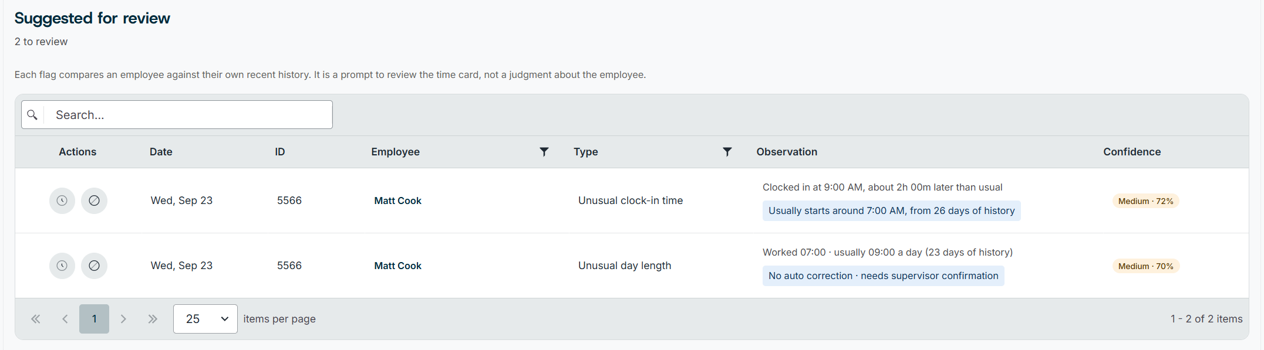Sort by the ID column header
The image size is (1264, 350).
click(x=280, y=152)
